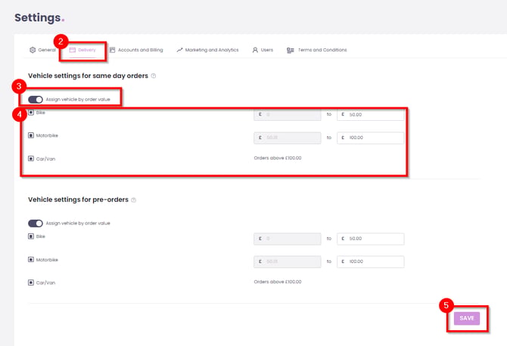Click same day Motorbike maximum value field 100.00

click(371, 137)
